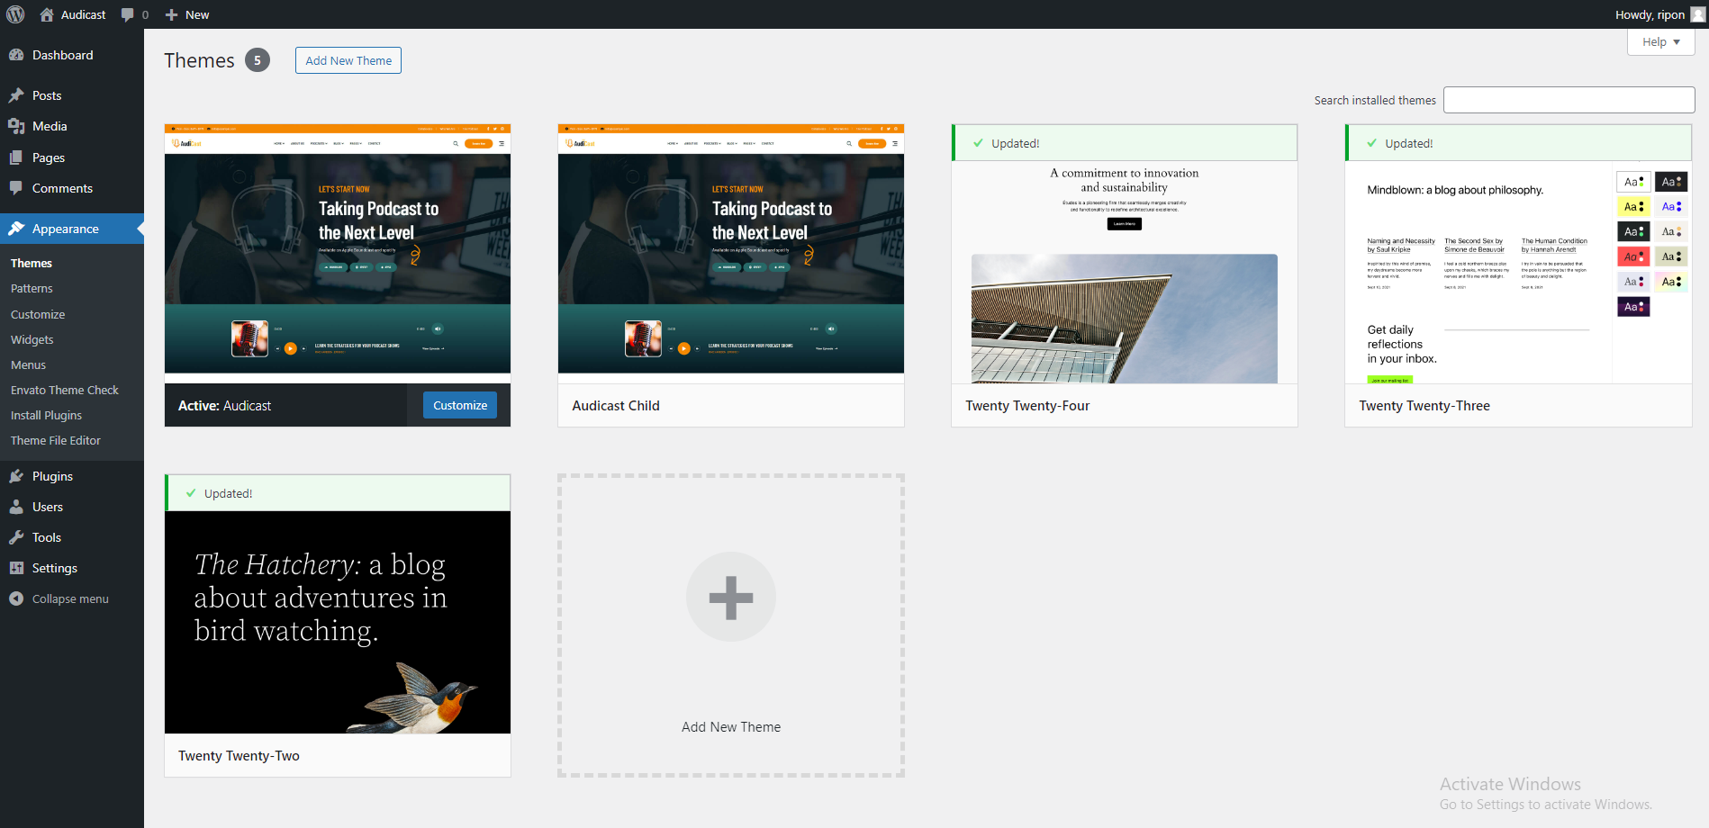Click the Plugins plug icon
This screenshot has width=1709, height=828.
[x=16, y=476]
